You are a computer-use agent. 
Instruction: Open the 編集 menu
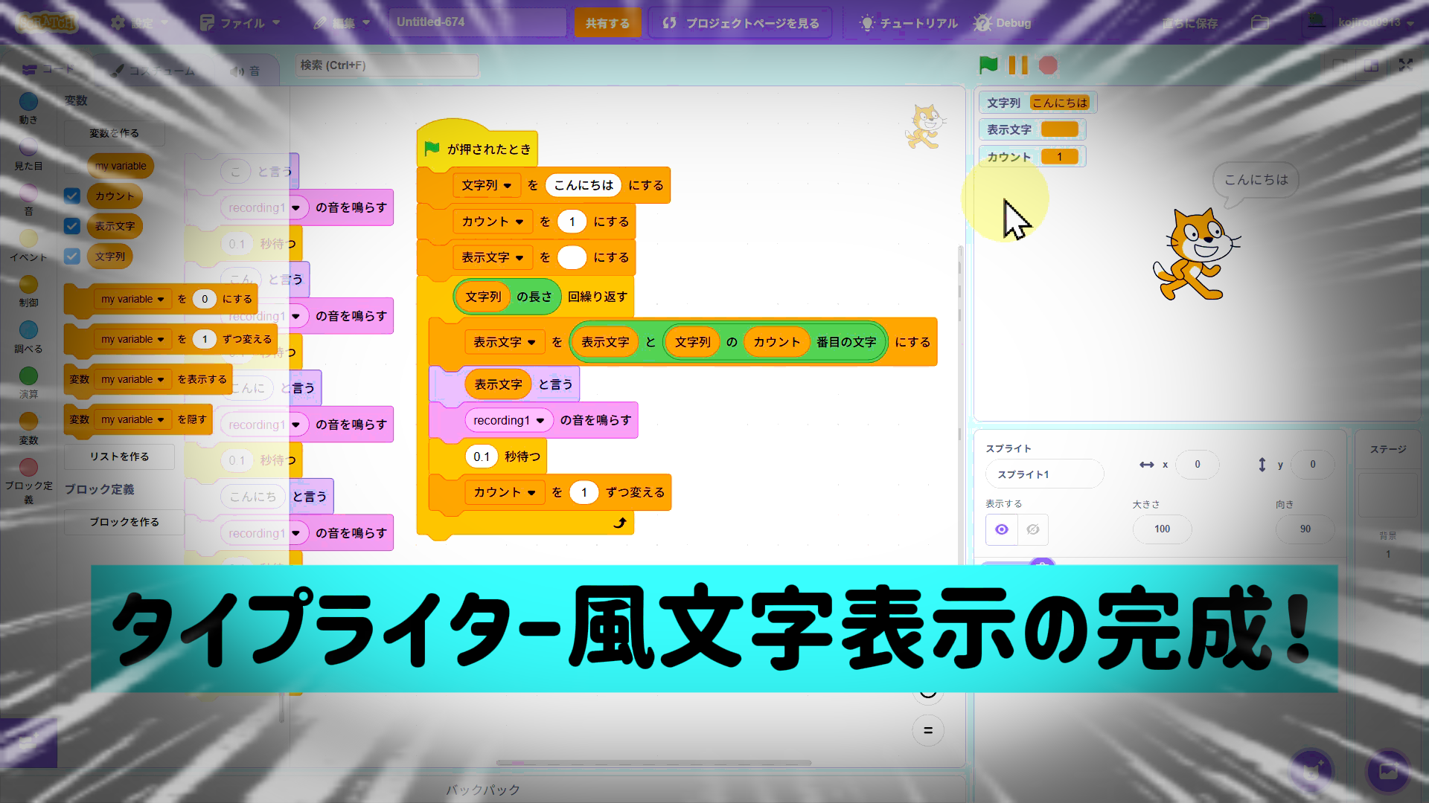(342, 23)
